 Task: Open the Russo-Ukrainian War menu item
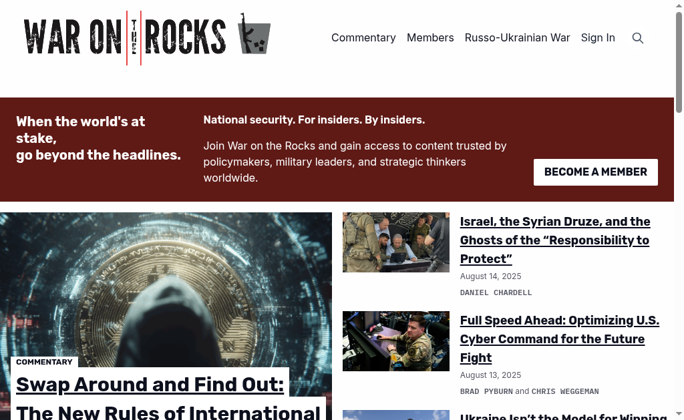point(518,38)
